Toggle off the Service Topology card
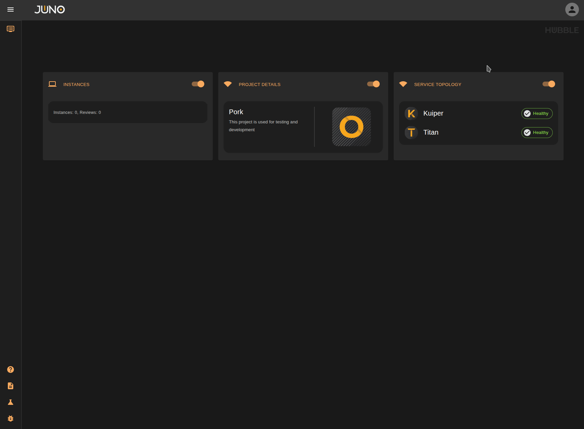Screen dimensions: 584x429 click(549, 84)
